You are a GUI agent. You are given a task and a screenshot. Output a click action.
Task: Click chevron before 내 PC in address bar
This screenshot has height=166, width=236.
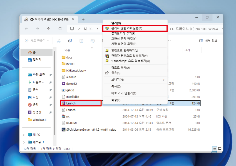79,29
